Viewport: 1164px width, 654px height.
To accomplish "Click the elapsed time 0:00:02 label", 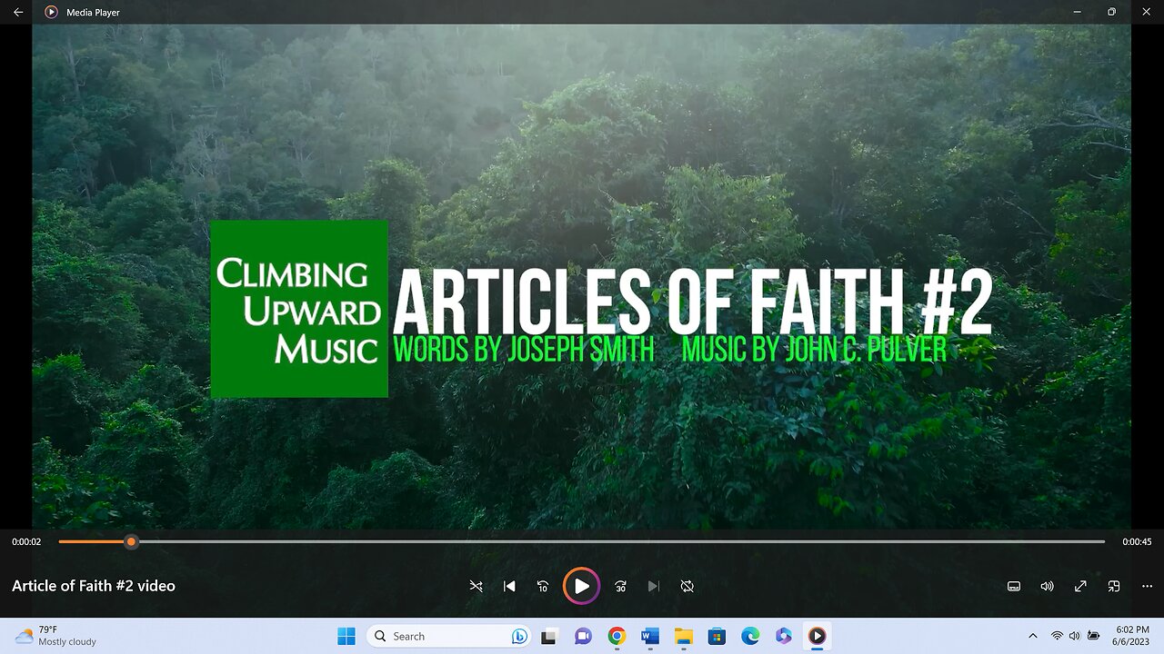I will [26, 541].
